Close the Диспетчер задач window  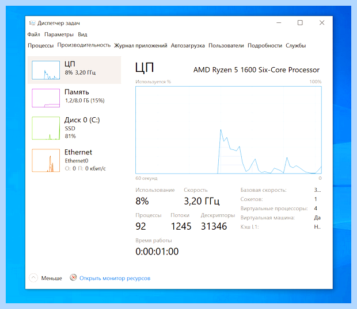(x=322, y=23)
